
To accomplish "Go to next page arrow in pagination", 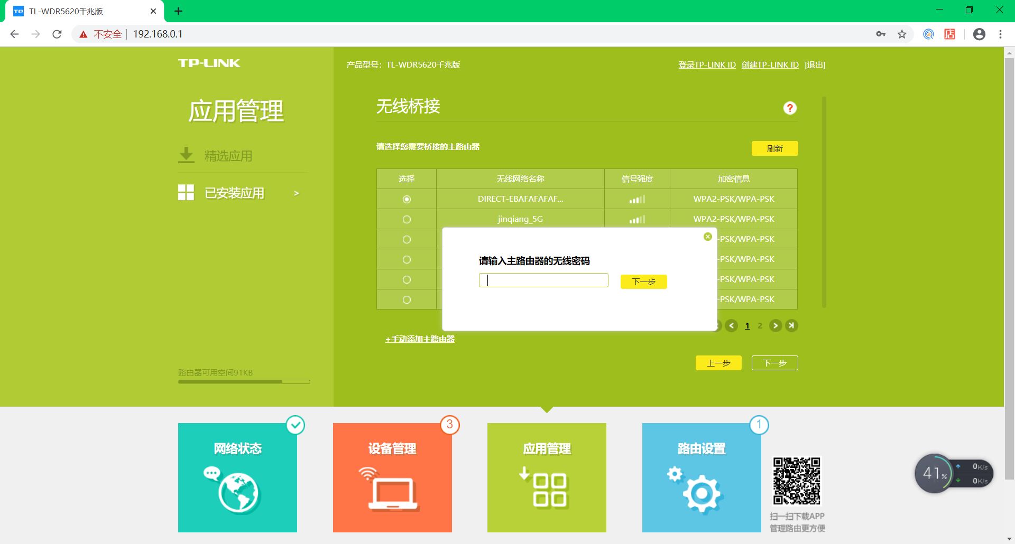I will tap(776, 325).
